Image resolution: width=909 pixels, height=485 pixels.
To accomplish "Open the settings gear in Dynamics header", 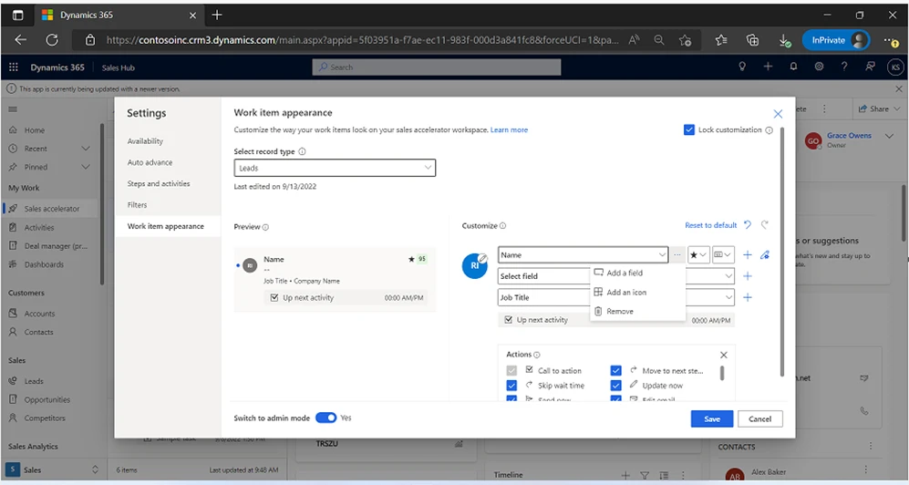I will [x=819, y=67].
